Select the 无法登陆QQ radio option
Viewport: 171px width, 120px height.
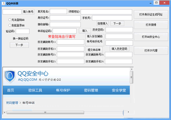coord(16,20)
